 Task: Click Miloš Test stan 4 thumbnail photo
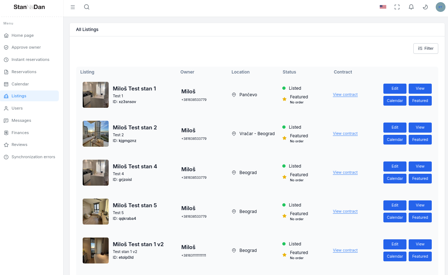[x=96, y=173]
